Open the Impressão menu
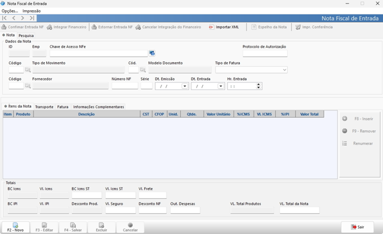The image size is (383, 234). coord(32,11)
